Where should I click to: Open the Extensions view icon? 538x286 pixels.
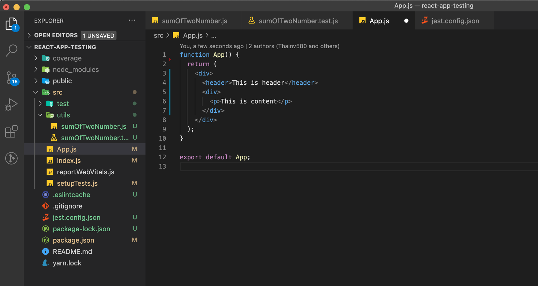[x=11, y=132]
